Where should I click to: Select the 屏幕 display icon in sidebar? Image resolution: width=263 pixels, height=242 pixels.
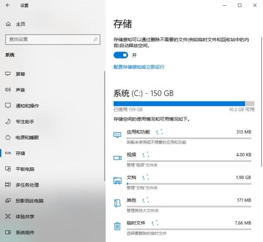(8, 74)
